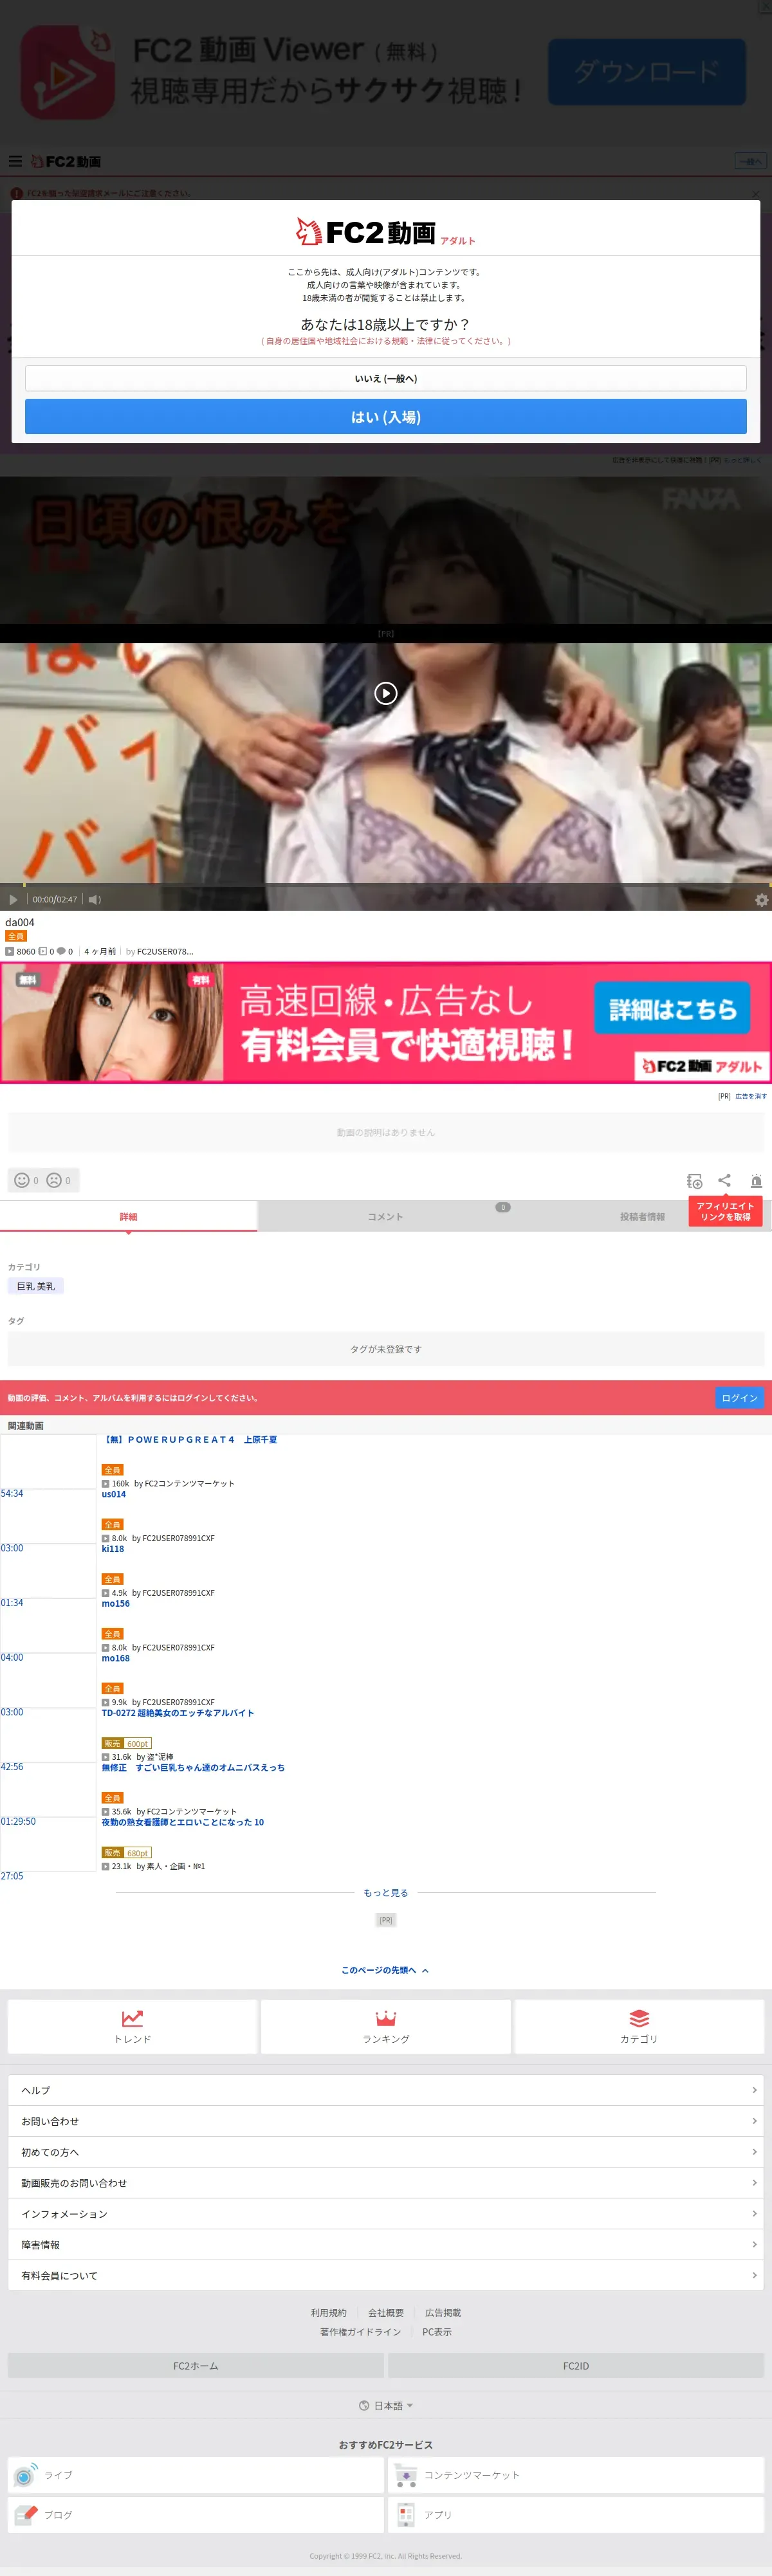The height and width of the screenshot is (2576, 772).
Task: Click the FC2ホーム button
Action: (196, 2366)
